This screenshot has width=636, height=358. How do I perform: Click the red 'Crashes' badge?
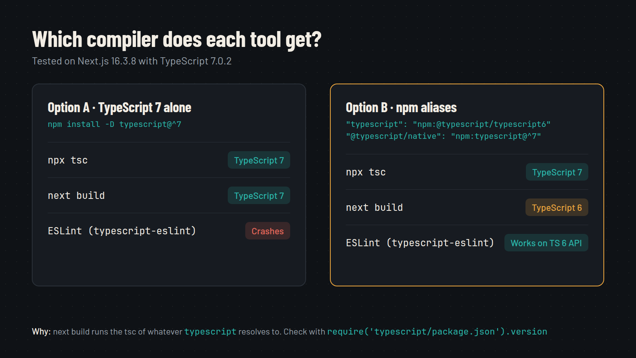268,231
